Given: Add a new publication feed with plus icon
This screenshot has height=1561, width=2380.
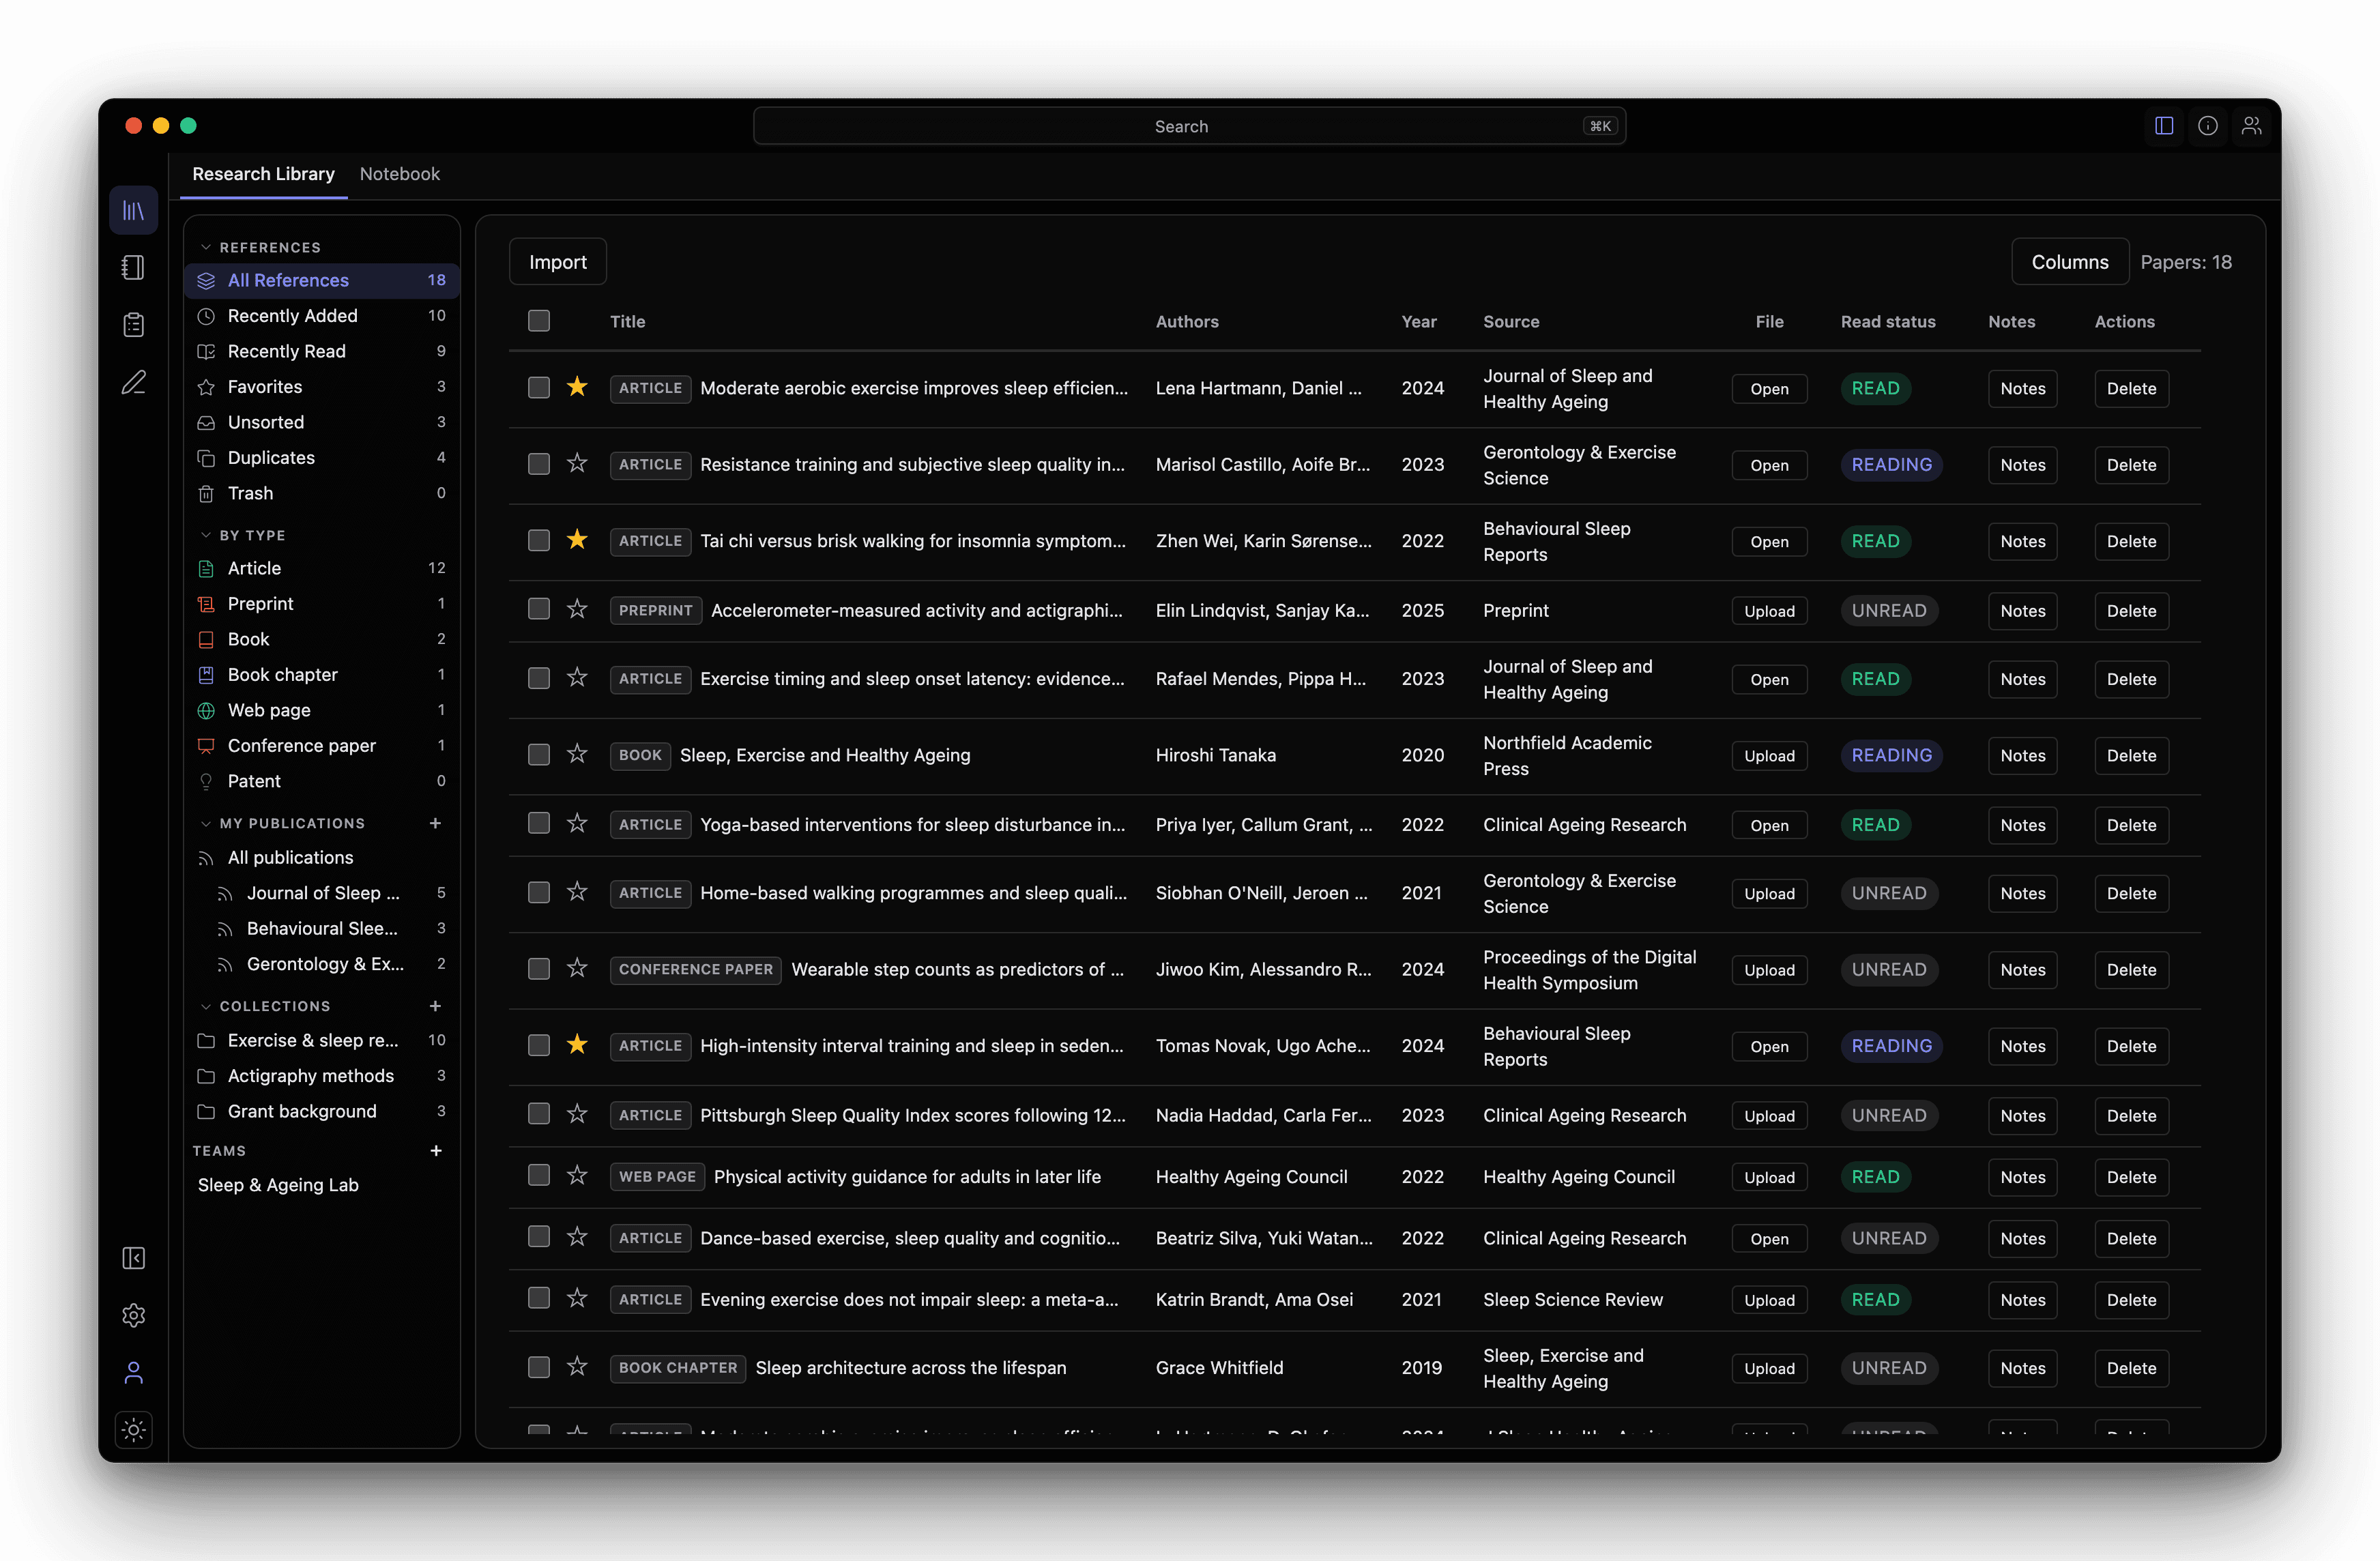Looking at the screenshot, I should [435, 823].
